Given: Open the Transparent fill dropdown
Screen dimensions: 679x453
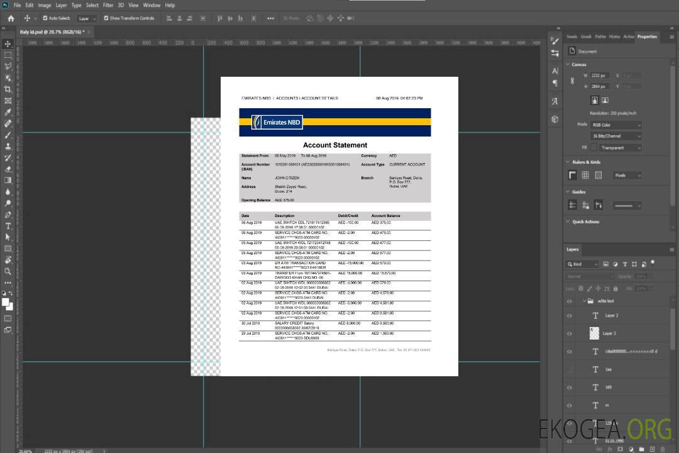Looking at the screenshot, I should pos(620,148).
